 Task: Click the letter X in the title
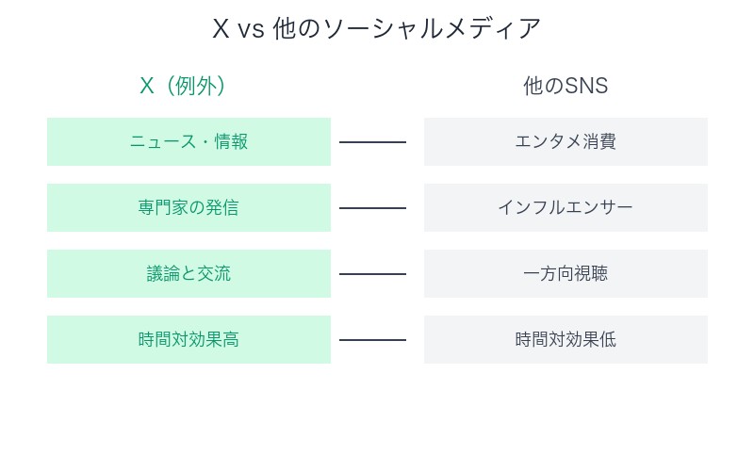(x=221, y=29)
